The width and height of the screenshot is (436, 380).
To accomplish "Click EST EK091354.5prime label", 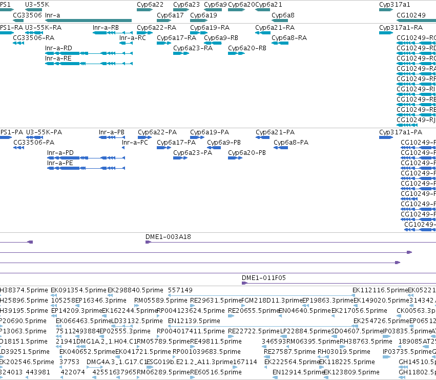I will (78, 290).
